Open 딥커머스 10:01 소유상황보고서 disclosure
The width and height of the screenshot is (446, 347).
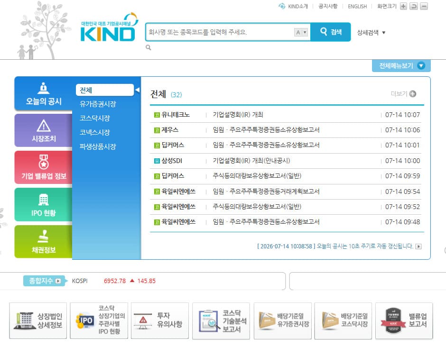coord(266,145)
